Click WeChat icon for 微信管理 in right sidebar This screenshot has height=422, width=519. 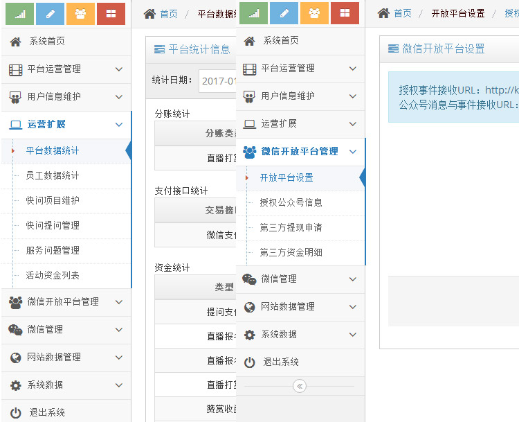pyautogui.click(x=249, y=279)
